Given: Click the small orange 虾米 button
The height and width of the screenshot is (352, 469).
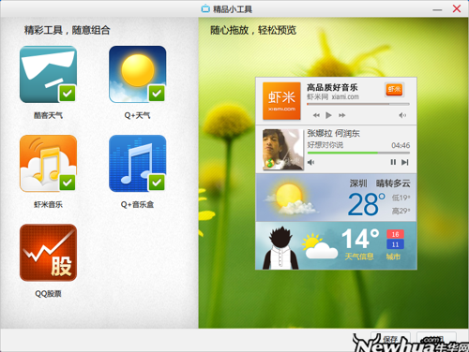Looking at the screenshot, I should (x=394, y=90).
